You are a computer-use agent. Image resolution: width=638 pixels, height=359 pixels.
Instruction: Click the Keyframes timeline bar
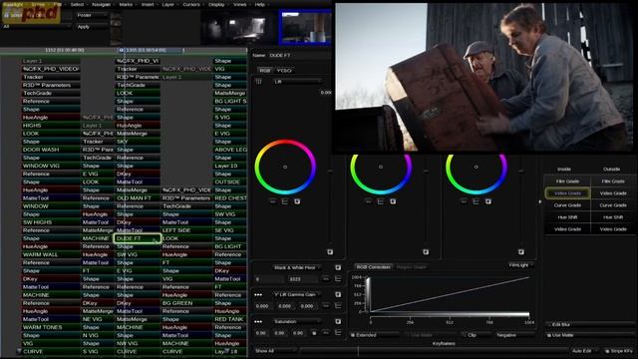pos(434,350)
